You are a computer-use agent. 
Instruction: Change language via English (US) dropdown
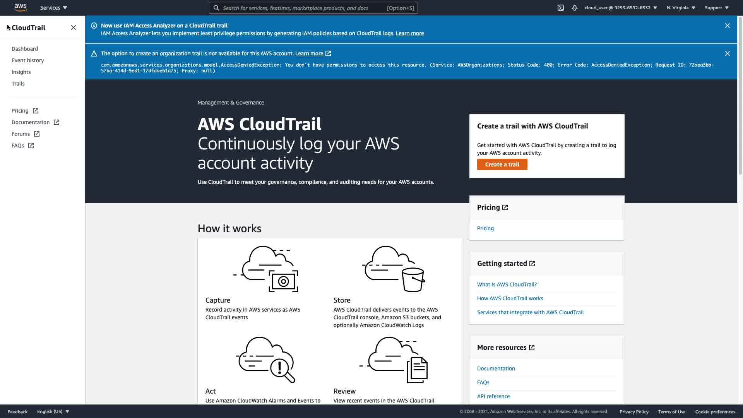pyautogui.click(x=53, y=411)
